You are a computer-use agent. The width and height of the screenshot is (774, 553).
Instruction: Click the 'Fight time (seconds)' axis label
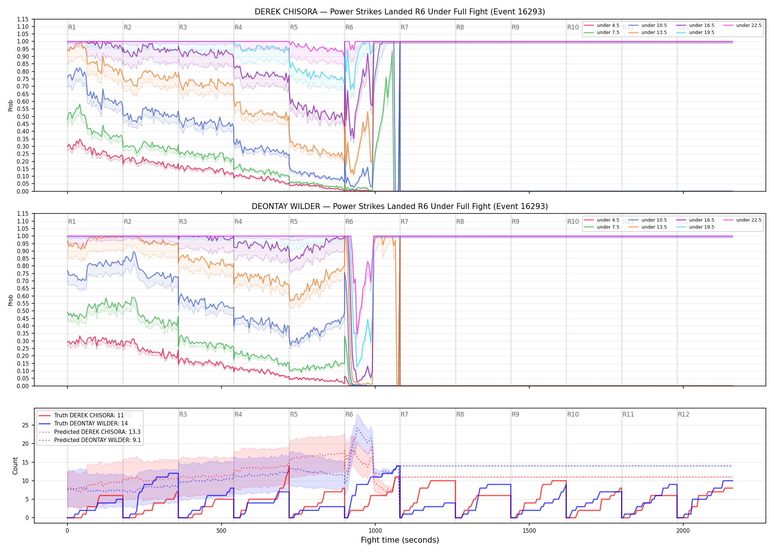400,540
